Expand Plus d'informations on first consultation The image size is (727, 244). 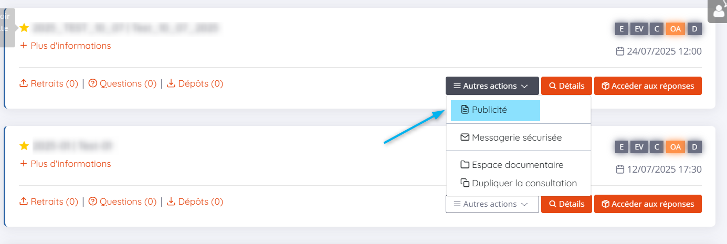[x=66, y=46]
